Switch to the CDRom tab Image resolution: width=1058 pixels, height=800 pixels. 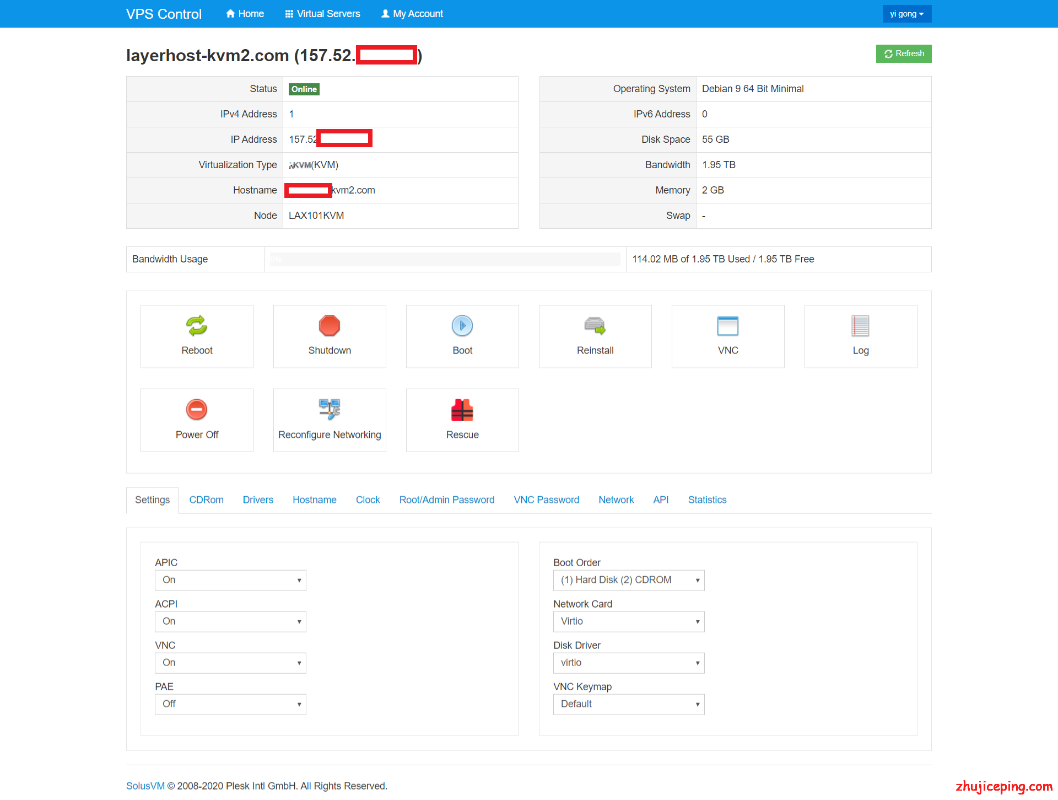pyautogui.click(x=206, y=500)
